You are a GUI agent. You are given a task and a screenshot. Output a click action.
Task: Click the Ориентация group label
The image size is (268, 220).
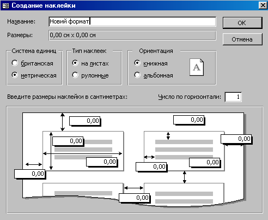[x=156, y=51]
